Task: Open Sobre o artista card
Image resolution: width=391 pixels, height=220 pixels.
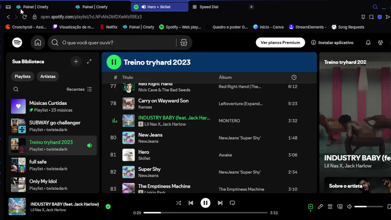Action: (x=357, y=185)
